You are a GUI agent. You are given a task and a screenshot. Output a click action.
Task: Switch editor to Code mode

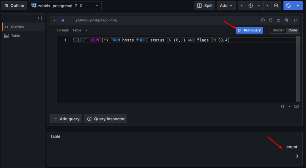tap(293, 30)
